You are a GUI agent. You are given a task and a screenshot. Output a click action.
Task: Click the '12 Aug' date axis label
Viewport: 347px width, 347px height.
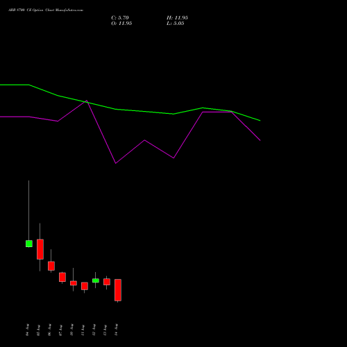click(x=94, y=330)
